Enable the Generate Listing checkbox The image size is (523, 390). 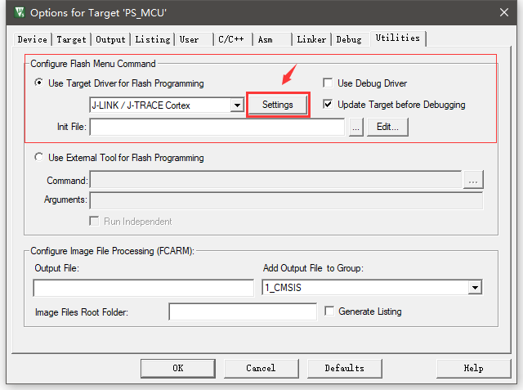(x=329, y=311)
